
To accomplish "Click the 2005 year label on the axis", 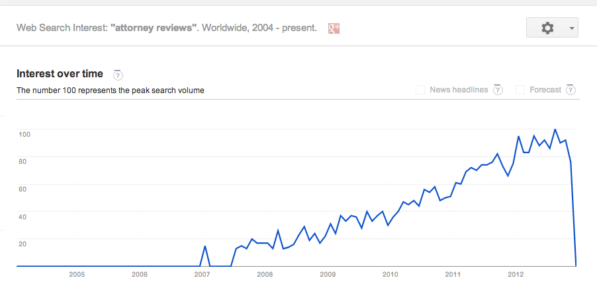I will [x=77, y=274].
